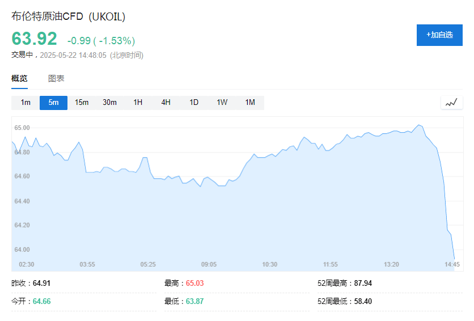Select the active 5m interval
The image size is (474, 321).
click(x=53, y=103)
